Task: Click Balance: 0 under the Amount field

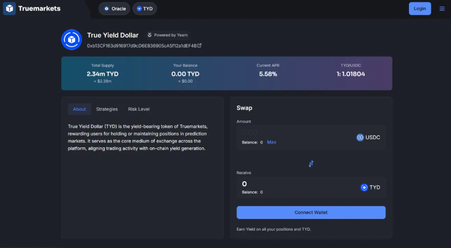Action: [x=252, y=142]
